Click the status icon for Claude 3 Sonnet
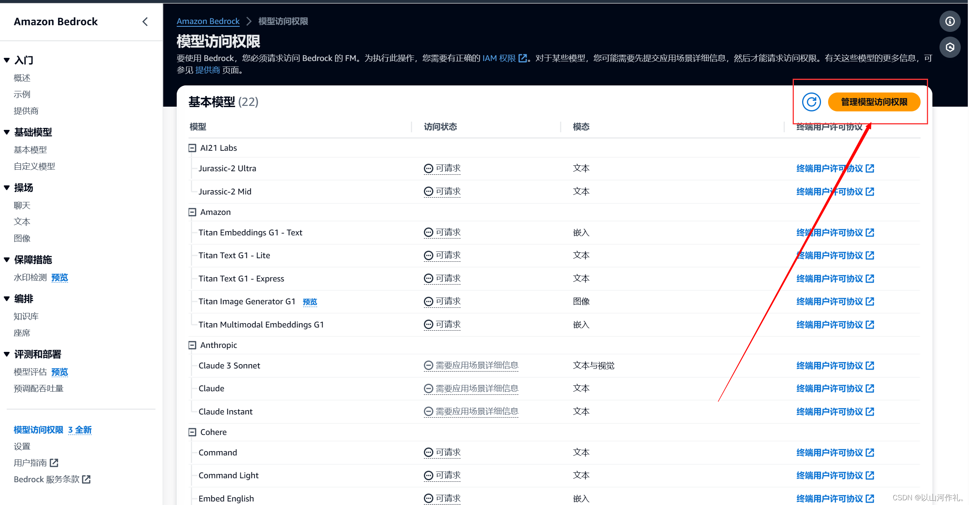The width and height of the screenshot is (969, 505). pos(428,366)
